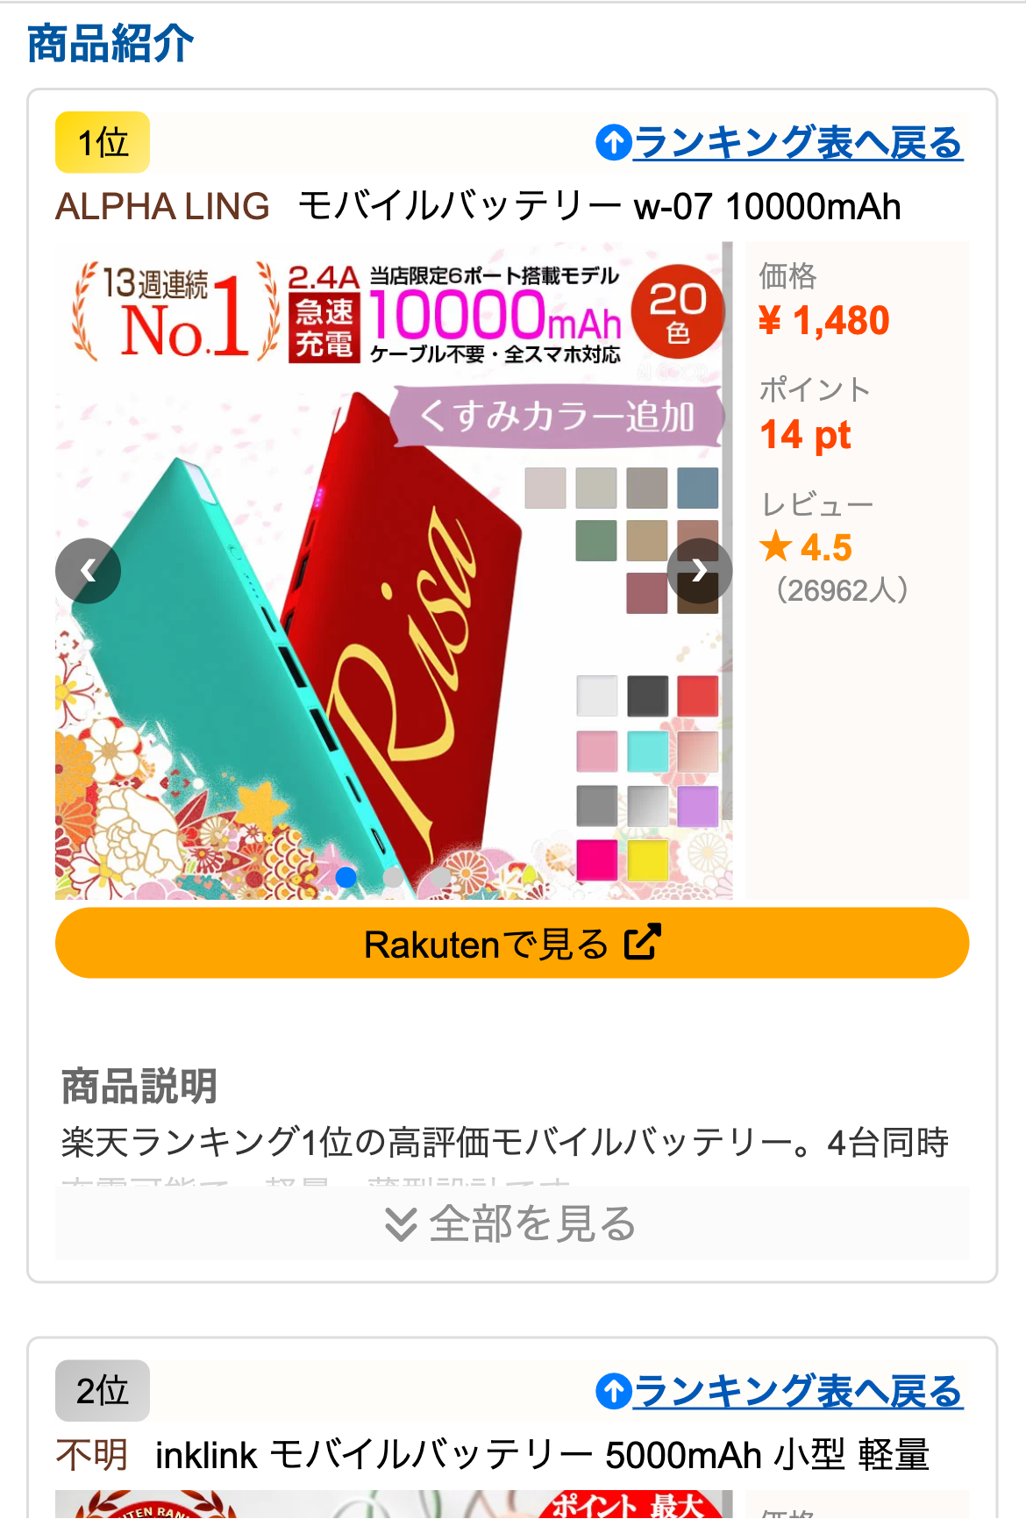1026x1519 pixels.
Task: Click the yellow 1位 rank badge
Action: pos(103,142)
